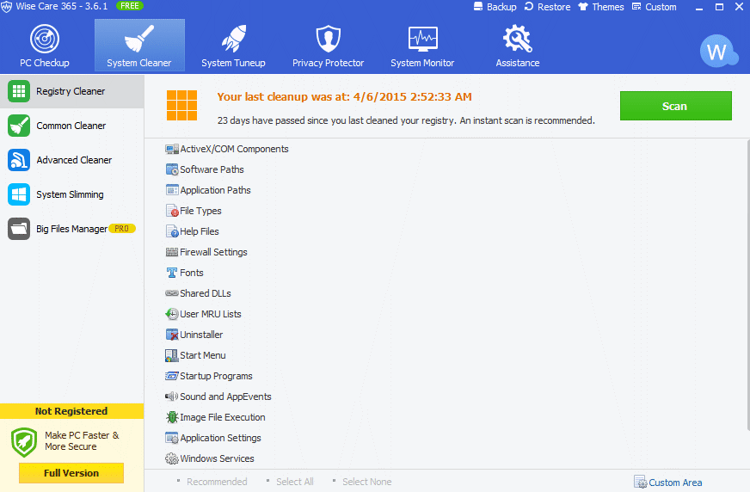Open the Custom Area link
Viewport: 750px width, 492px height.
[675, 483]
